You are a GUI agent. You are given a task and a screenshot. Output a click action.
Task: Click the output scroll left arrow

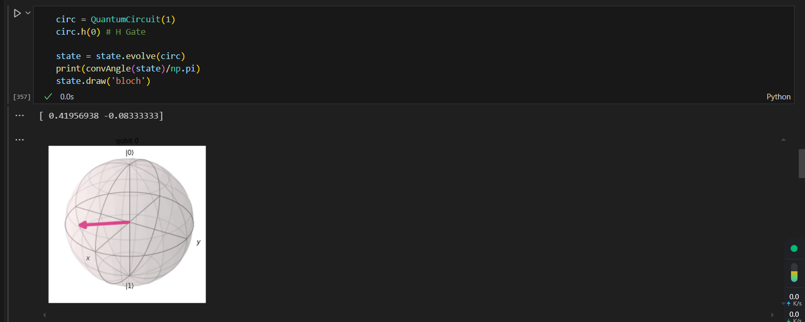45,315
